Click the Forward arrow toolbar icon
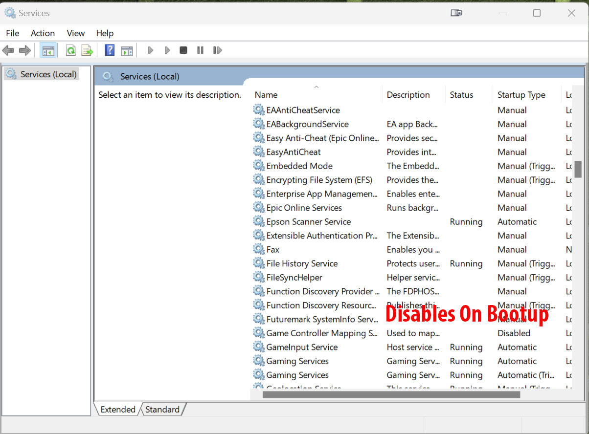The height and width of the screenshot is (434, 589). pos(24,50)
